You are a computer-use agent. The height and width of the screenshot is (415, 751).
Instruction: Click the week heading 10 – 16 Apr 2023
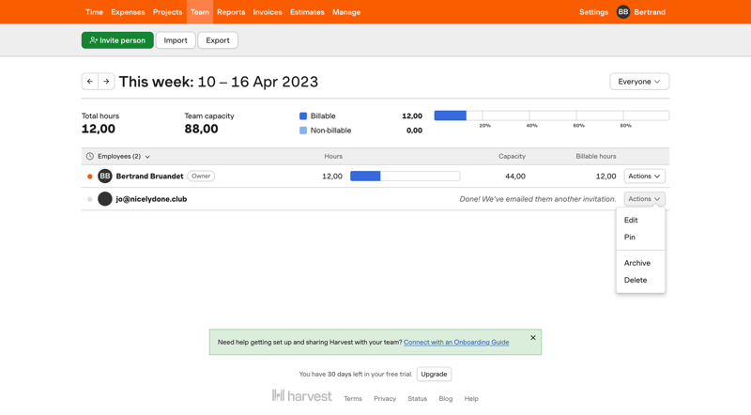point(257,82)
